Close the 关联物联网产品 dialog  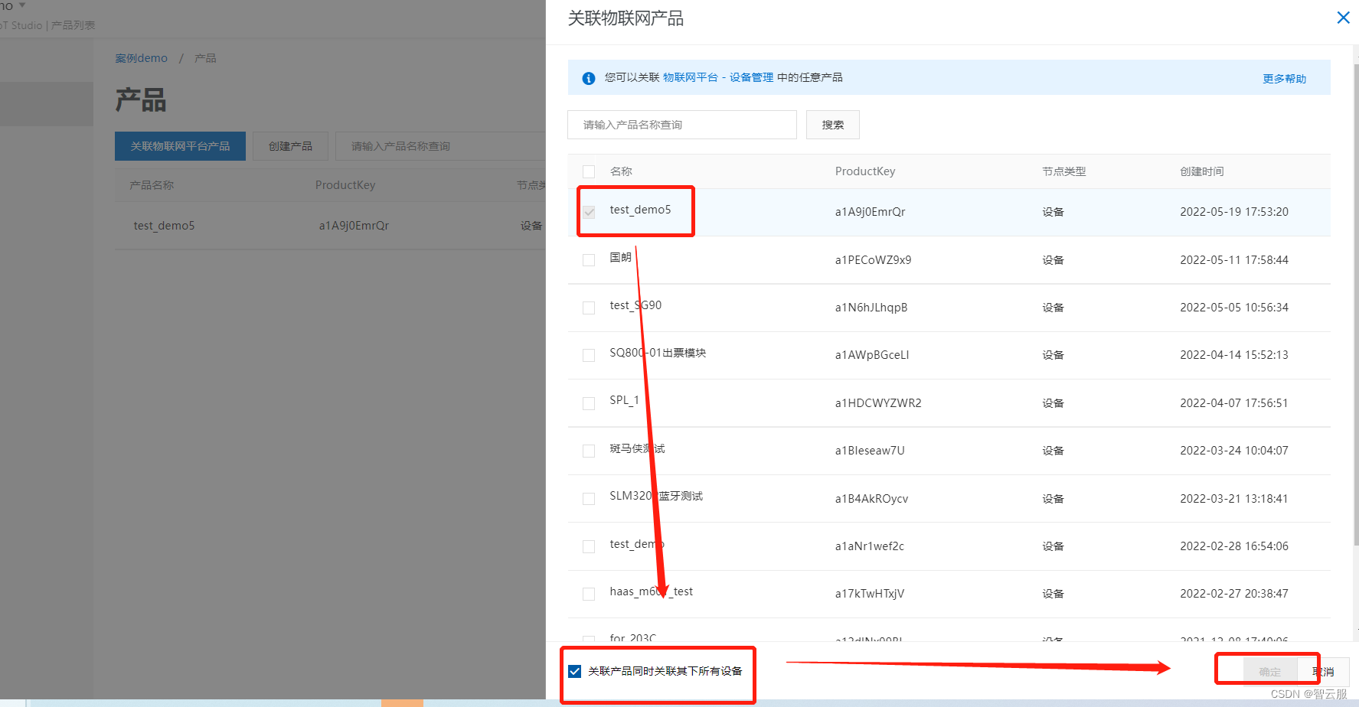tap(1343, 18)
